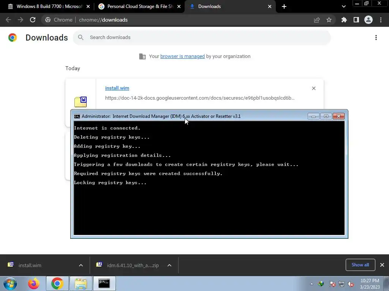Toggle the Chrome side panel icon
389x291 pixels.
[x=356, y=20]
